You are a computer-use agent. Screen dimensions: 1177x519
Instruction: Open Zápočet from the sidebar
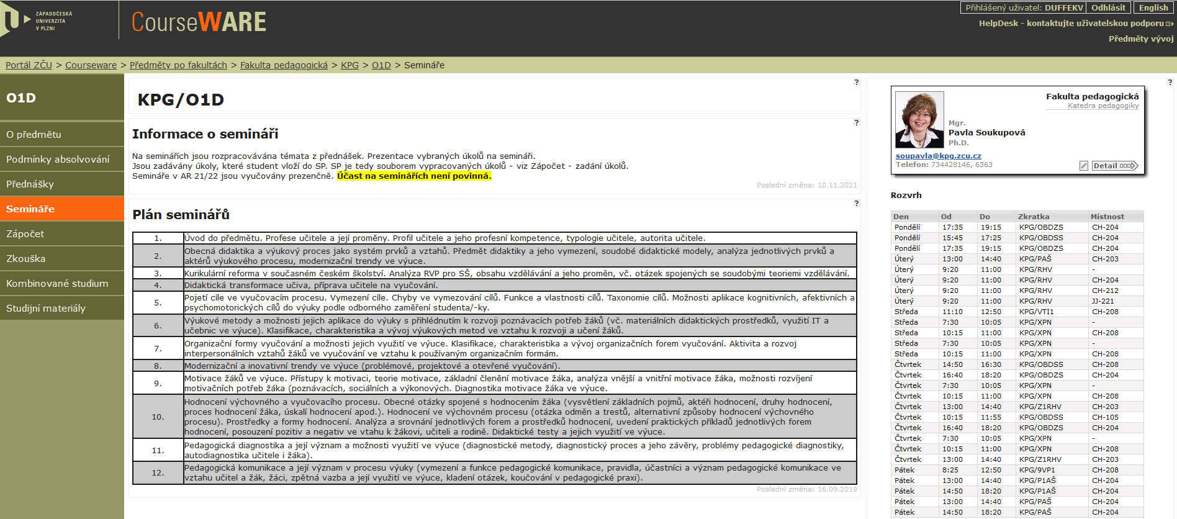(x=62, y=233)
